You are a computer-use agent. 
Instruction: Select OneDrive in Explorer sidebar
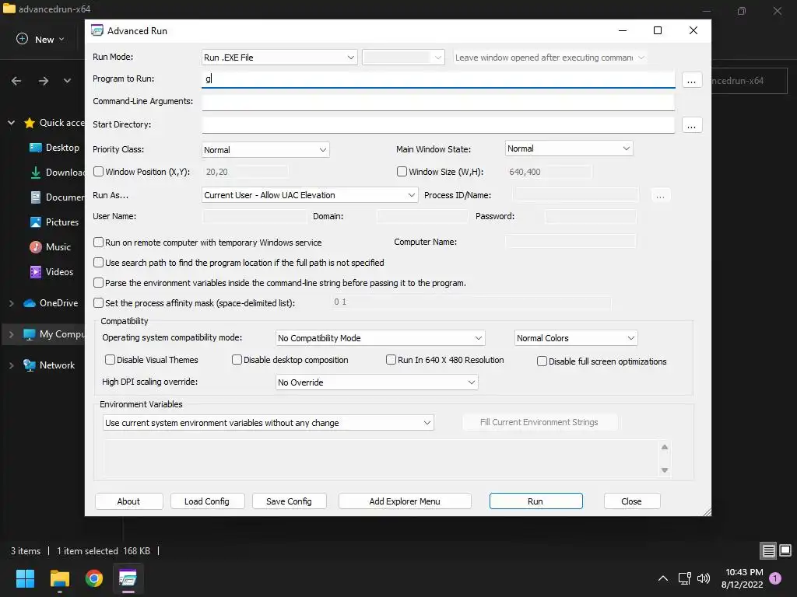tap(51, 303)
